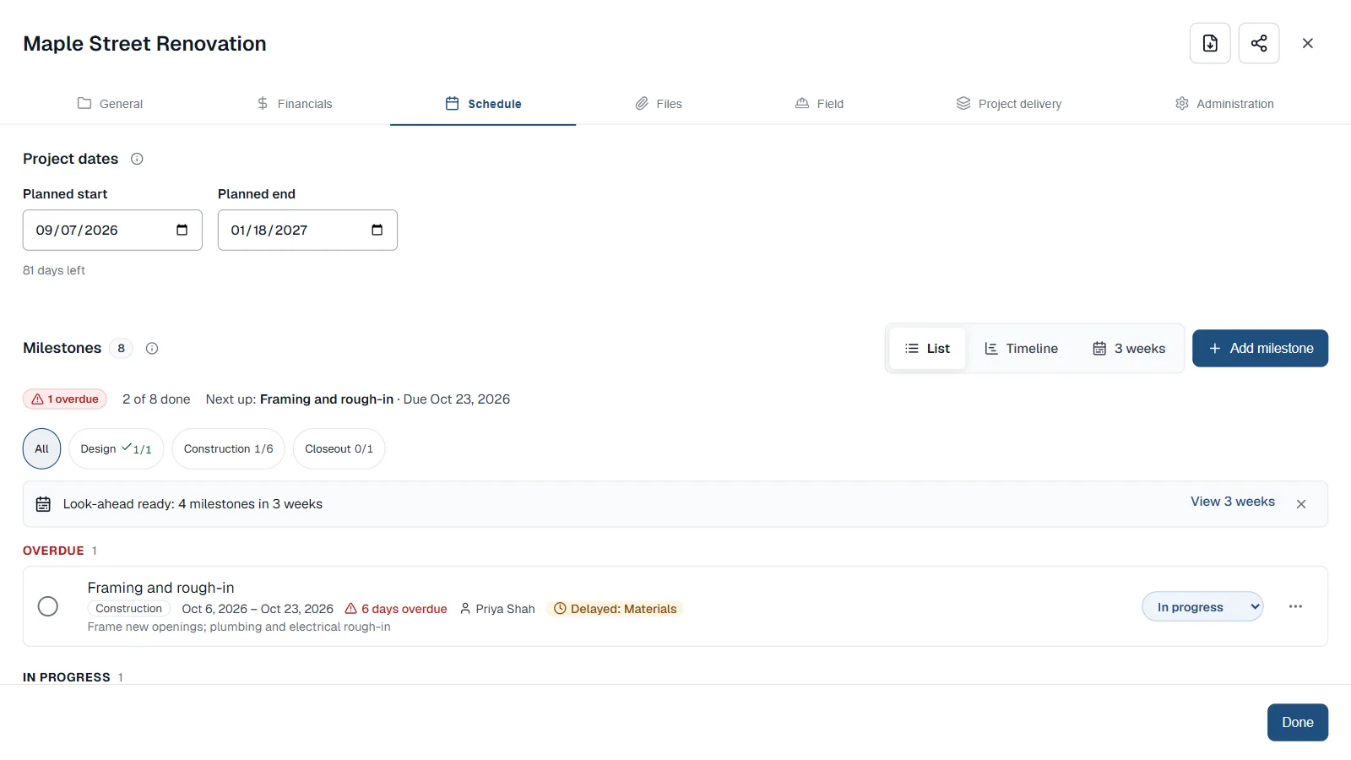Open the In progress status dropdown
The height and width of the screenshot is (760, 1351).
pyautogui.click(x=1202, y=606)
